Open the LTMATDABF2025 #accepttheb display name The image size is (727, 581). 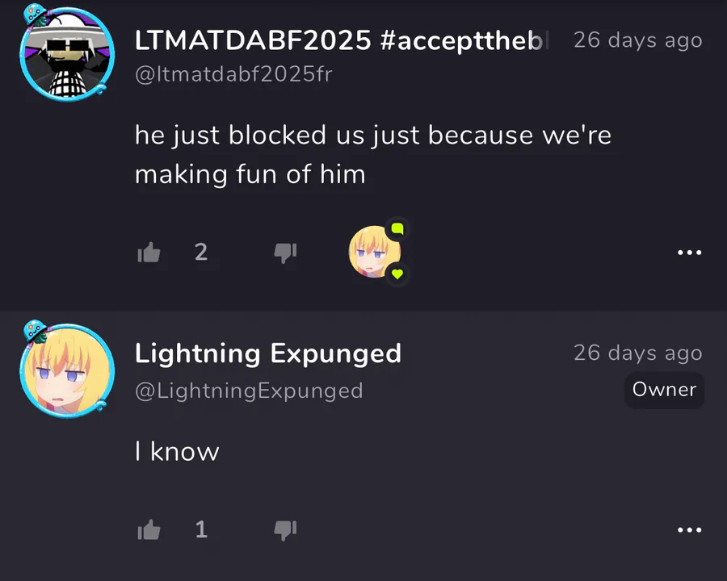[x=342, y=40]
